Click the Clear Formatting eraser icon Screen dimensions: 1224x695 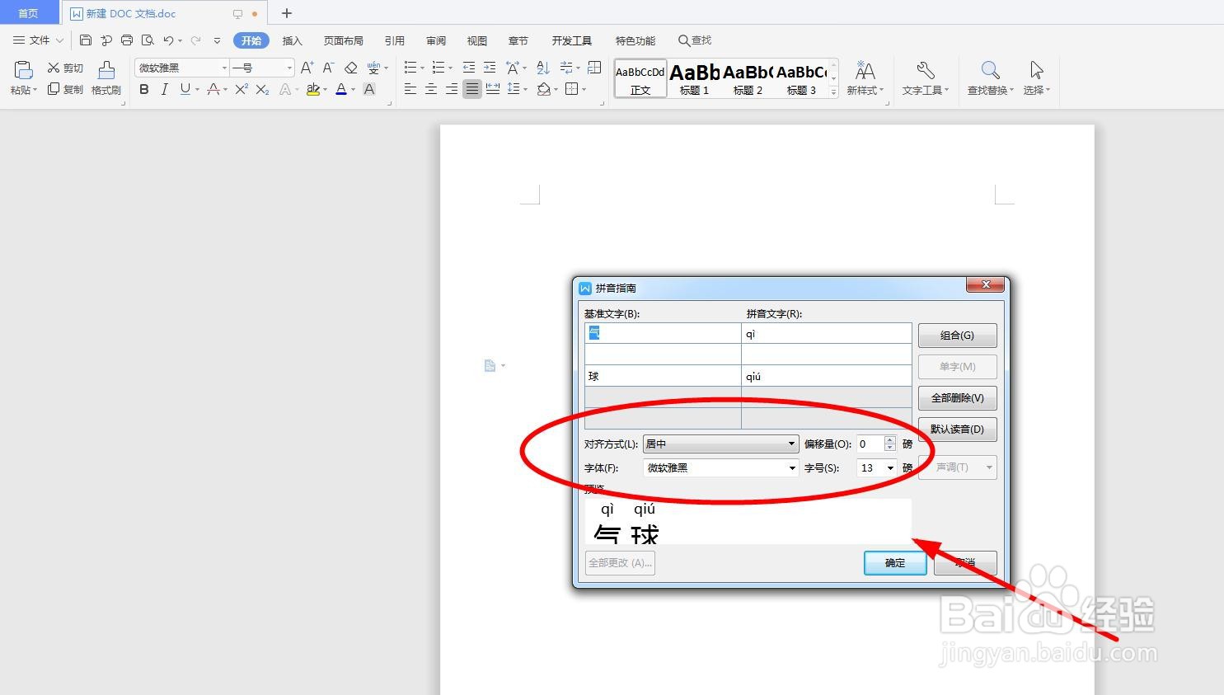[351, 68]
